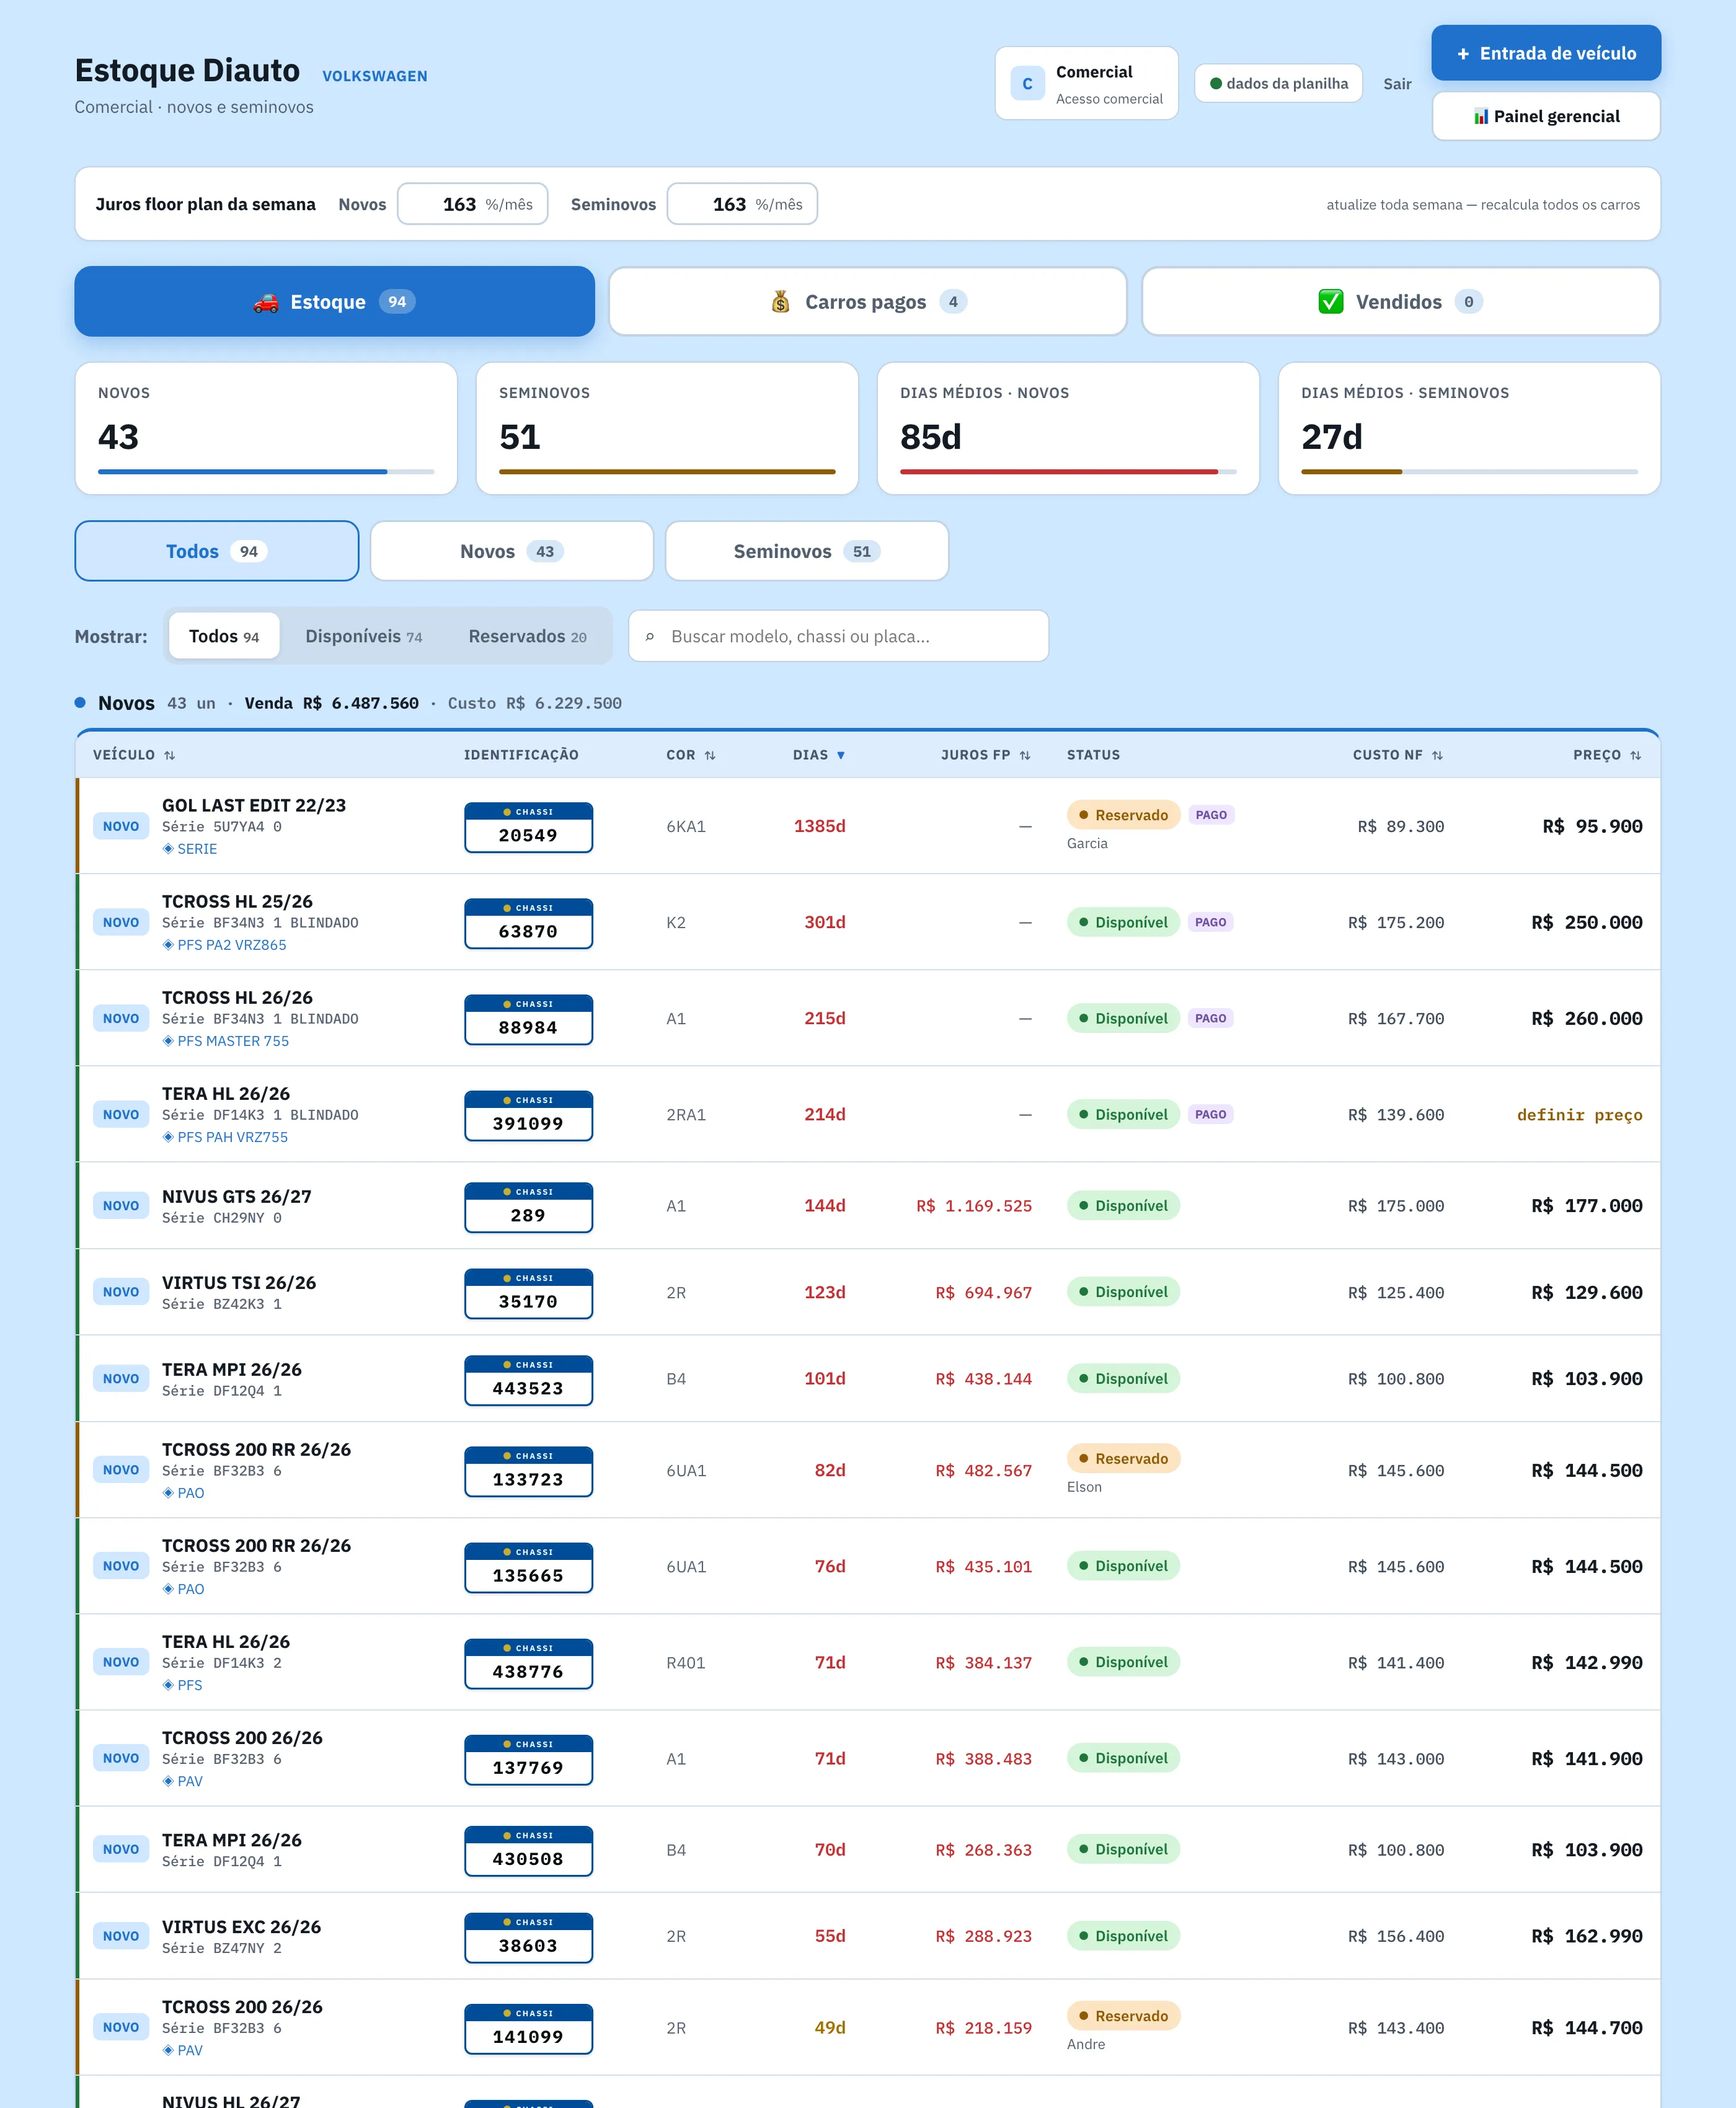Click the bar under DIAS MÉDIOS · SEMINOVOS
The height and width of the screenshot is (2108, 1736).
pos(1469,472)
